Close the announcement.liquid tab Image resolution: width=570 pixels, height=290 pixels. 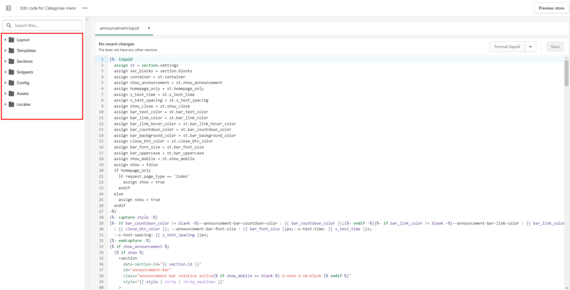point(149,28)
